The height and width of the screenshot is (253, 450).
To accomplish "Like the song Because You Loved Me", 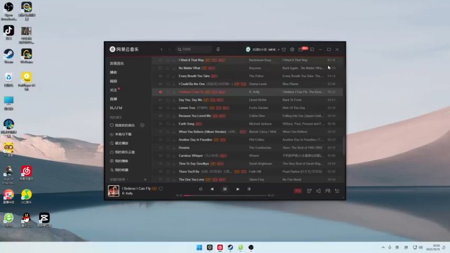I will [168, 116].
